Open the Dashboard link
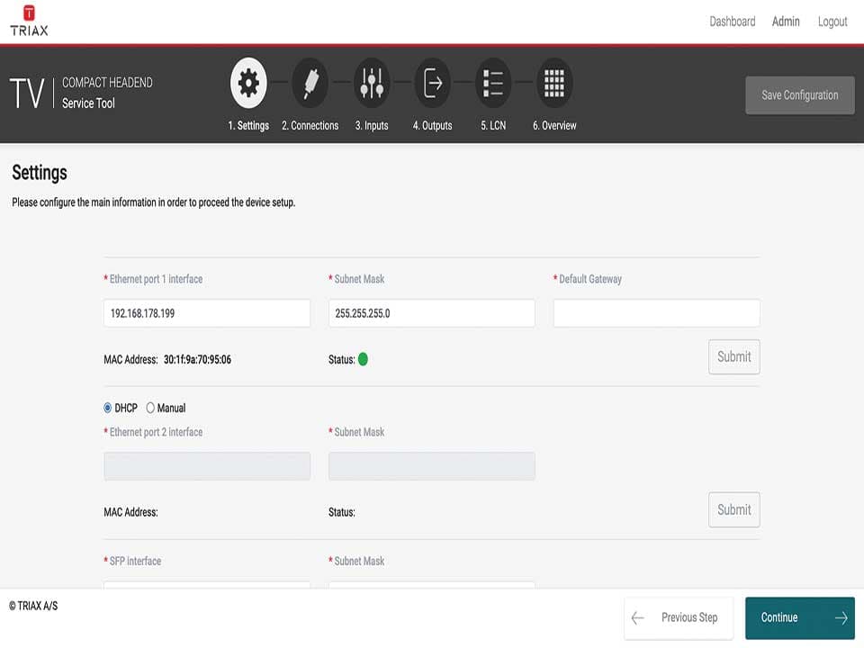The width and height of the screenshot is (864, 648). coord(732,22)
